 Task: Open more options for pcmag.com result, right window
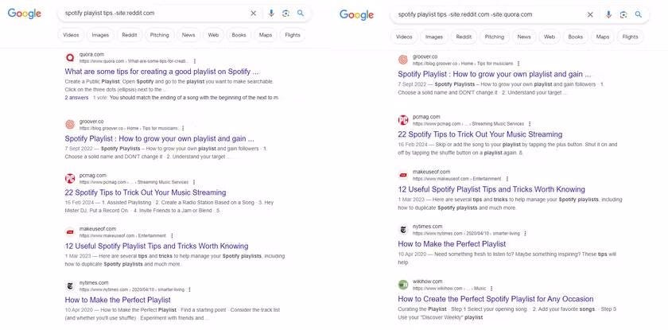pos(530,124)
